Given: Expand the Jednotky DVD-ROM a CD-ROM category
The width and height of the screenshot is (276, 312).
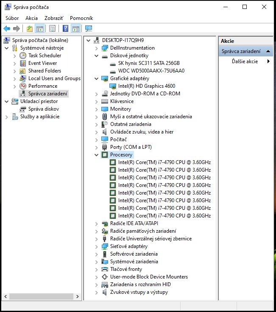Looking at the screenshot, I should (x=97, y=94).
